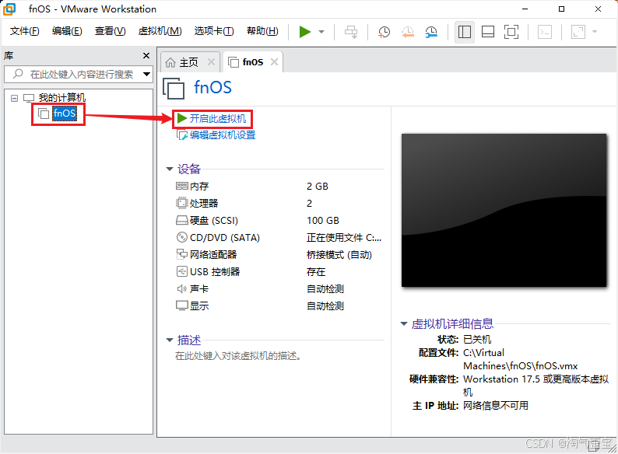Click the 2 GB memory value
This screenshot has height=454, width=618.
(318, 187)
